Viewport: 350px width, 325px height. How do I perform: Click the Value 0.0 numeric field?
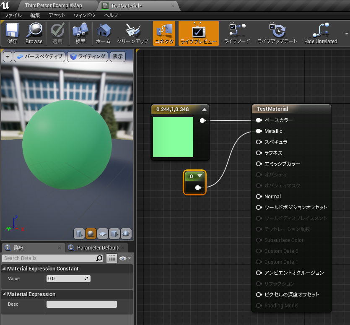(68, 278)
